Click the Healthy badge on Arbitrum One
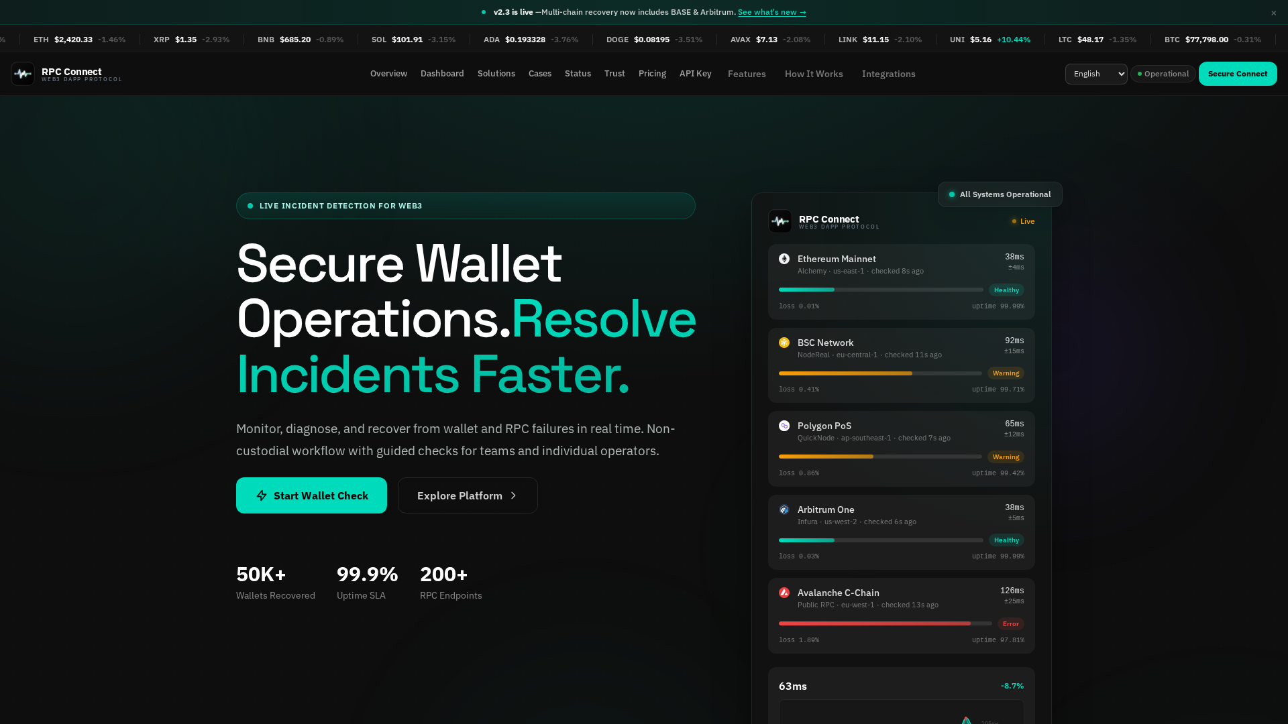 pyautogui.click(x=1006, y=540)
